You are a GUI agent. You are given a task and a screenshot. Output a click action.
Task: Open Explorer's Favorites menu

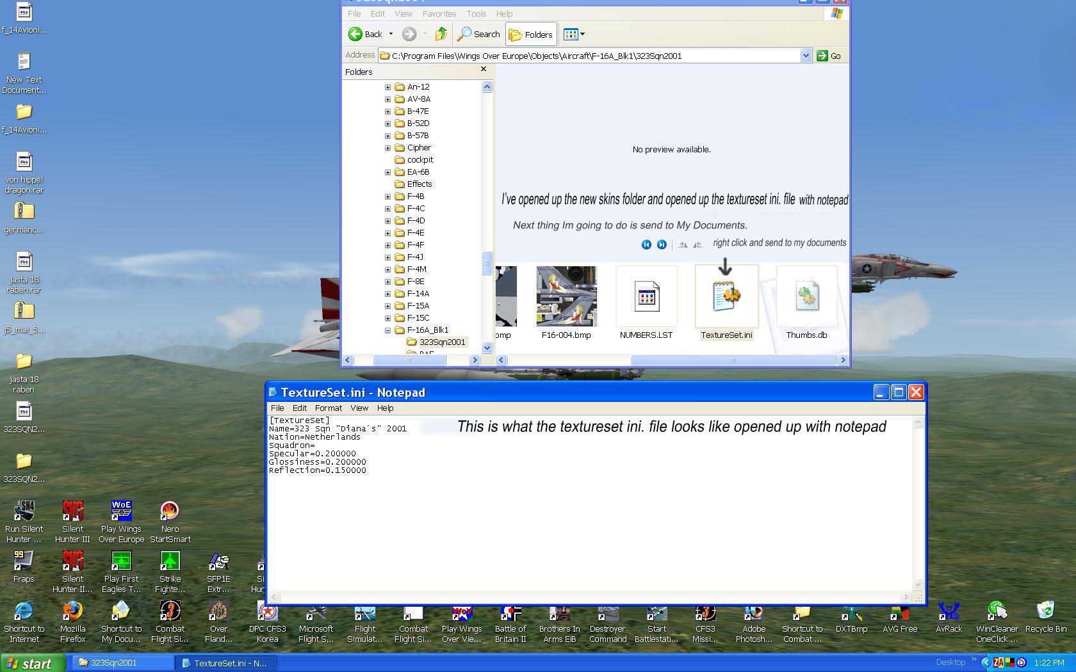(x=439, y=13)
